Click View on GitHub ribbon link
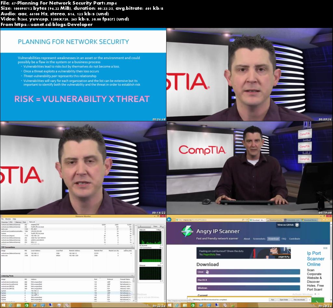 pyautogui.click(x=288, y=225)
